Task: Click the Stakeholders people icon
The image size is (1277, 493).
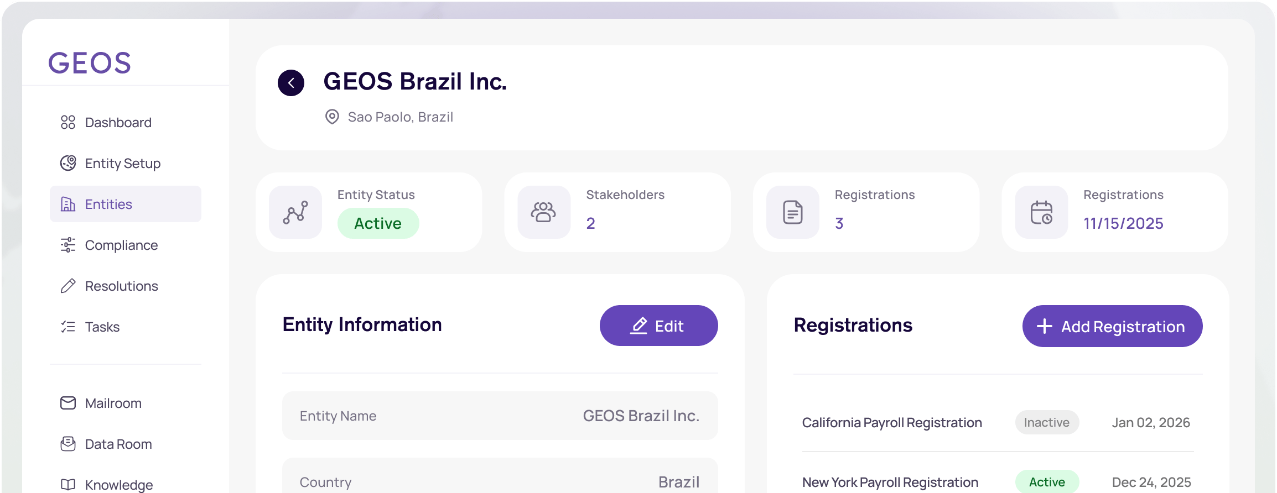Action: pos(544,212)
